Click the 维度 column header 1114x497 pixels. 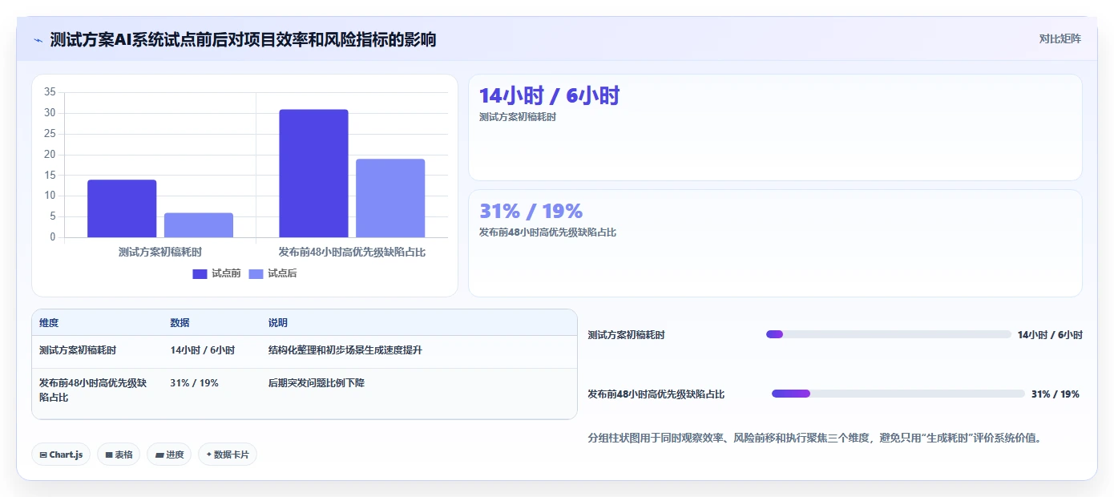pos(49,323)
